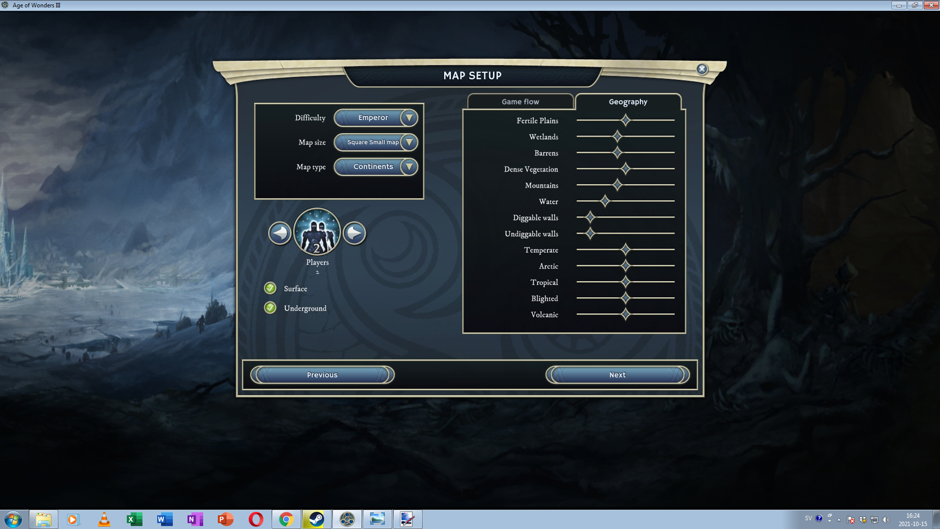Click the network icon in system tray
This screenshot has width=940, height=529.
[x=874, y=520]
